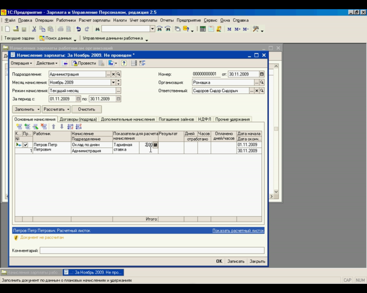Delete row with the red X row icon
This screenshot has width=367, height=293.
click(44, 126)
